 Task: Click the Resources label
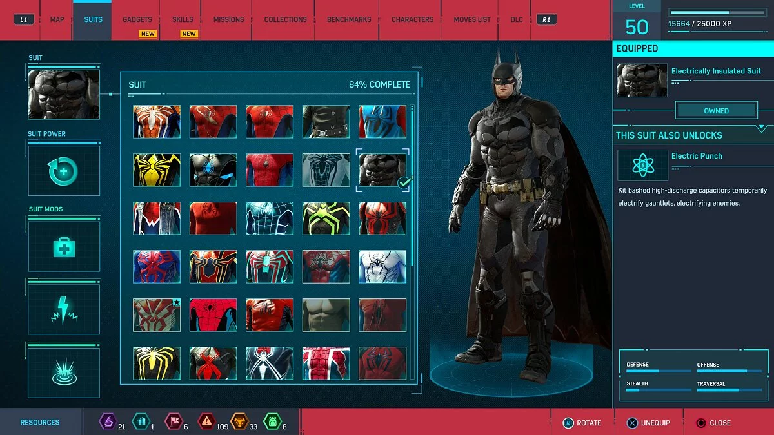point(40,423)
